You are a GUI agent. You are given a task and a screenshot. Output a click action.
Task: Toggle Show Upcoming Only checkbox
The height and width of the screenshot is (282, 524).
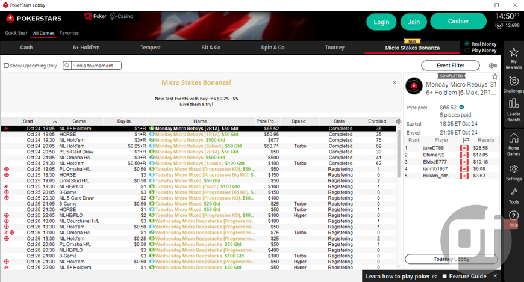(7, 66)
